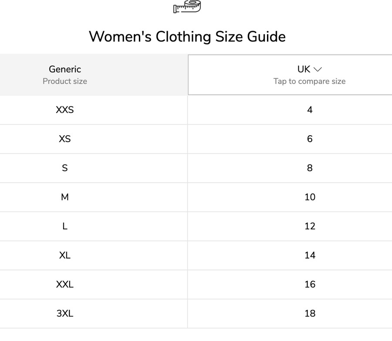
Task: Click UK size 10 value
Action: click(x=310, y=197)
